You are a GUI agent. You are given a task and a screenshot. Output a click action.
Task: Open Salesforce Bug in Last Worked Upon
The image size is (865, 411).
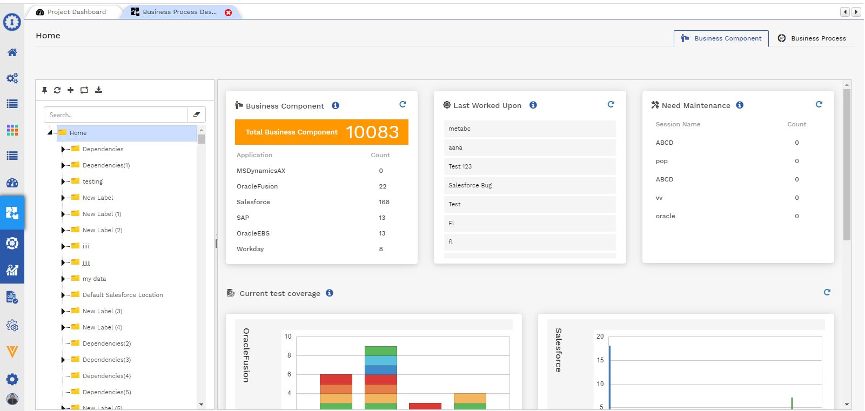[530, 185]
